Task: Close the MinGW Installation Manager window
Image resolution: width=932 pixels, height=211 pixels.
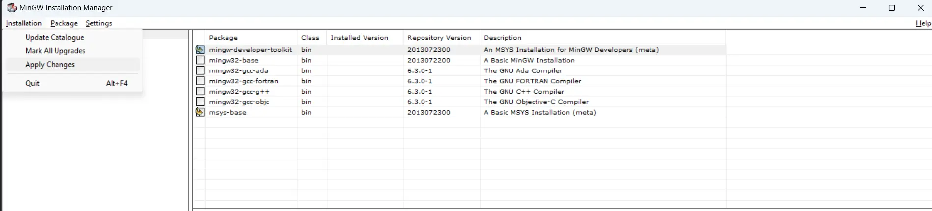Action: pyautogui.click(x=920, y=8)
